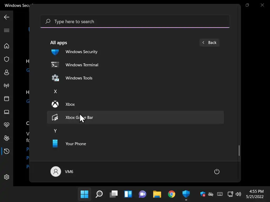Open Firewall & network protection icon
The height and width of the screenshot is (202, 270).
point(7,85)
